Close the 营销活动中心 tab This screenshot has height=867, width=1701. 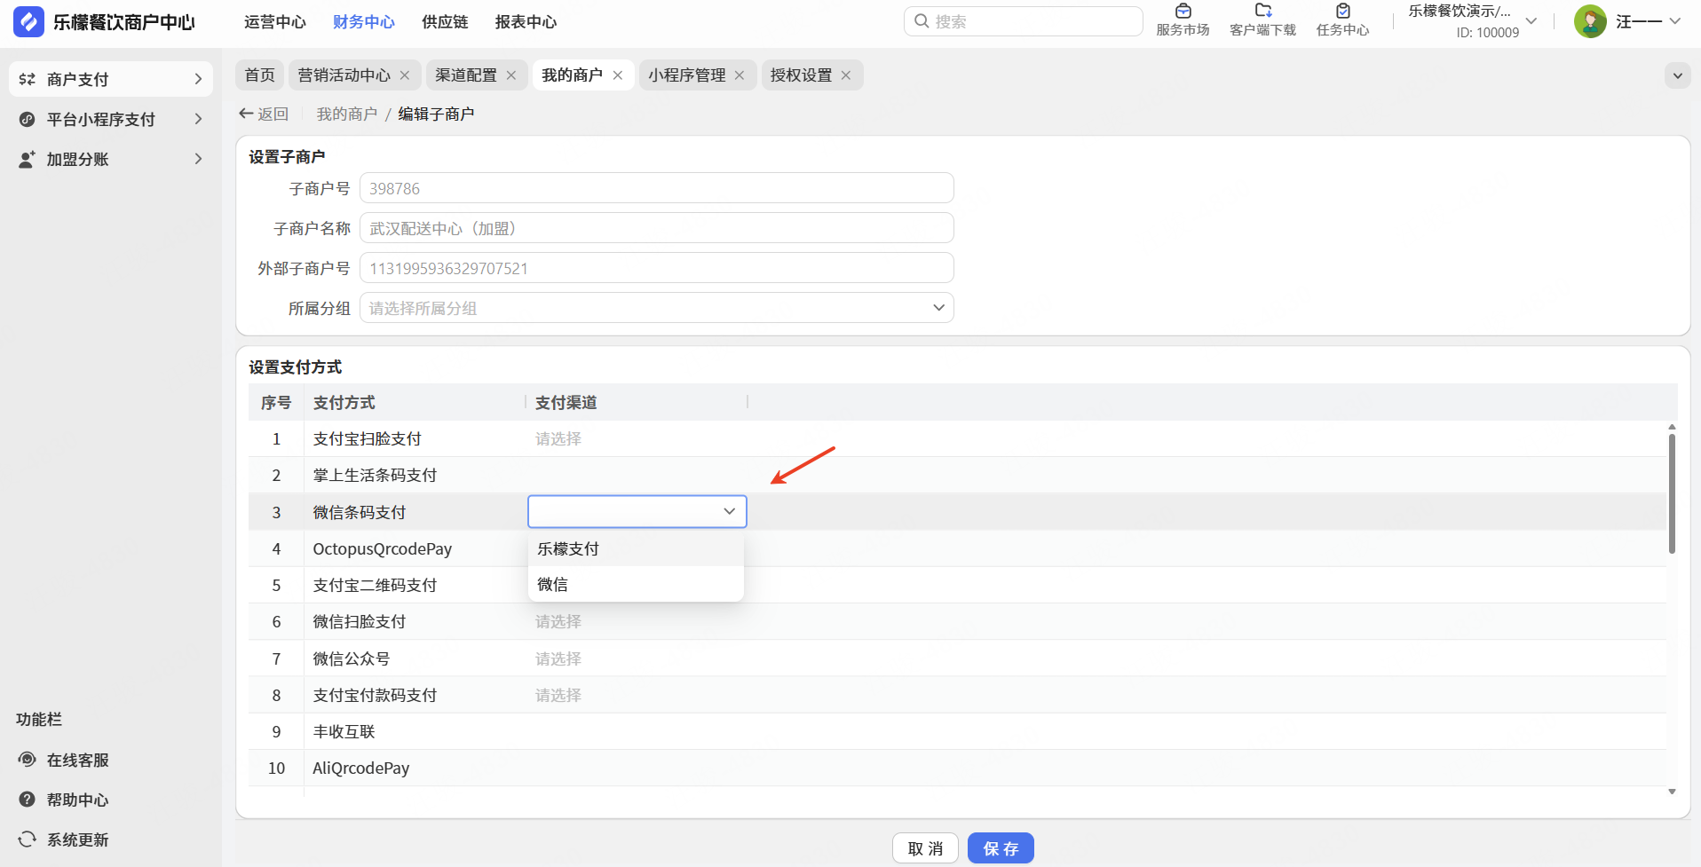405,75
